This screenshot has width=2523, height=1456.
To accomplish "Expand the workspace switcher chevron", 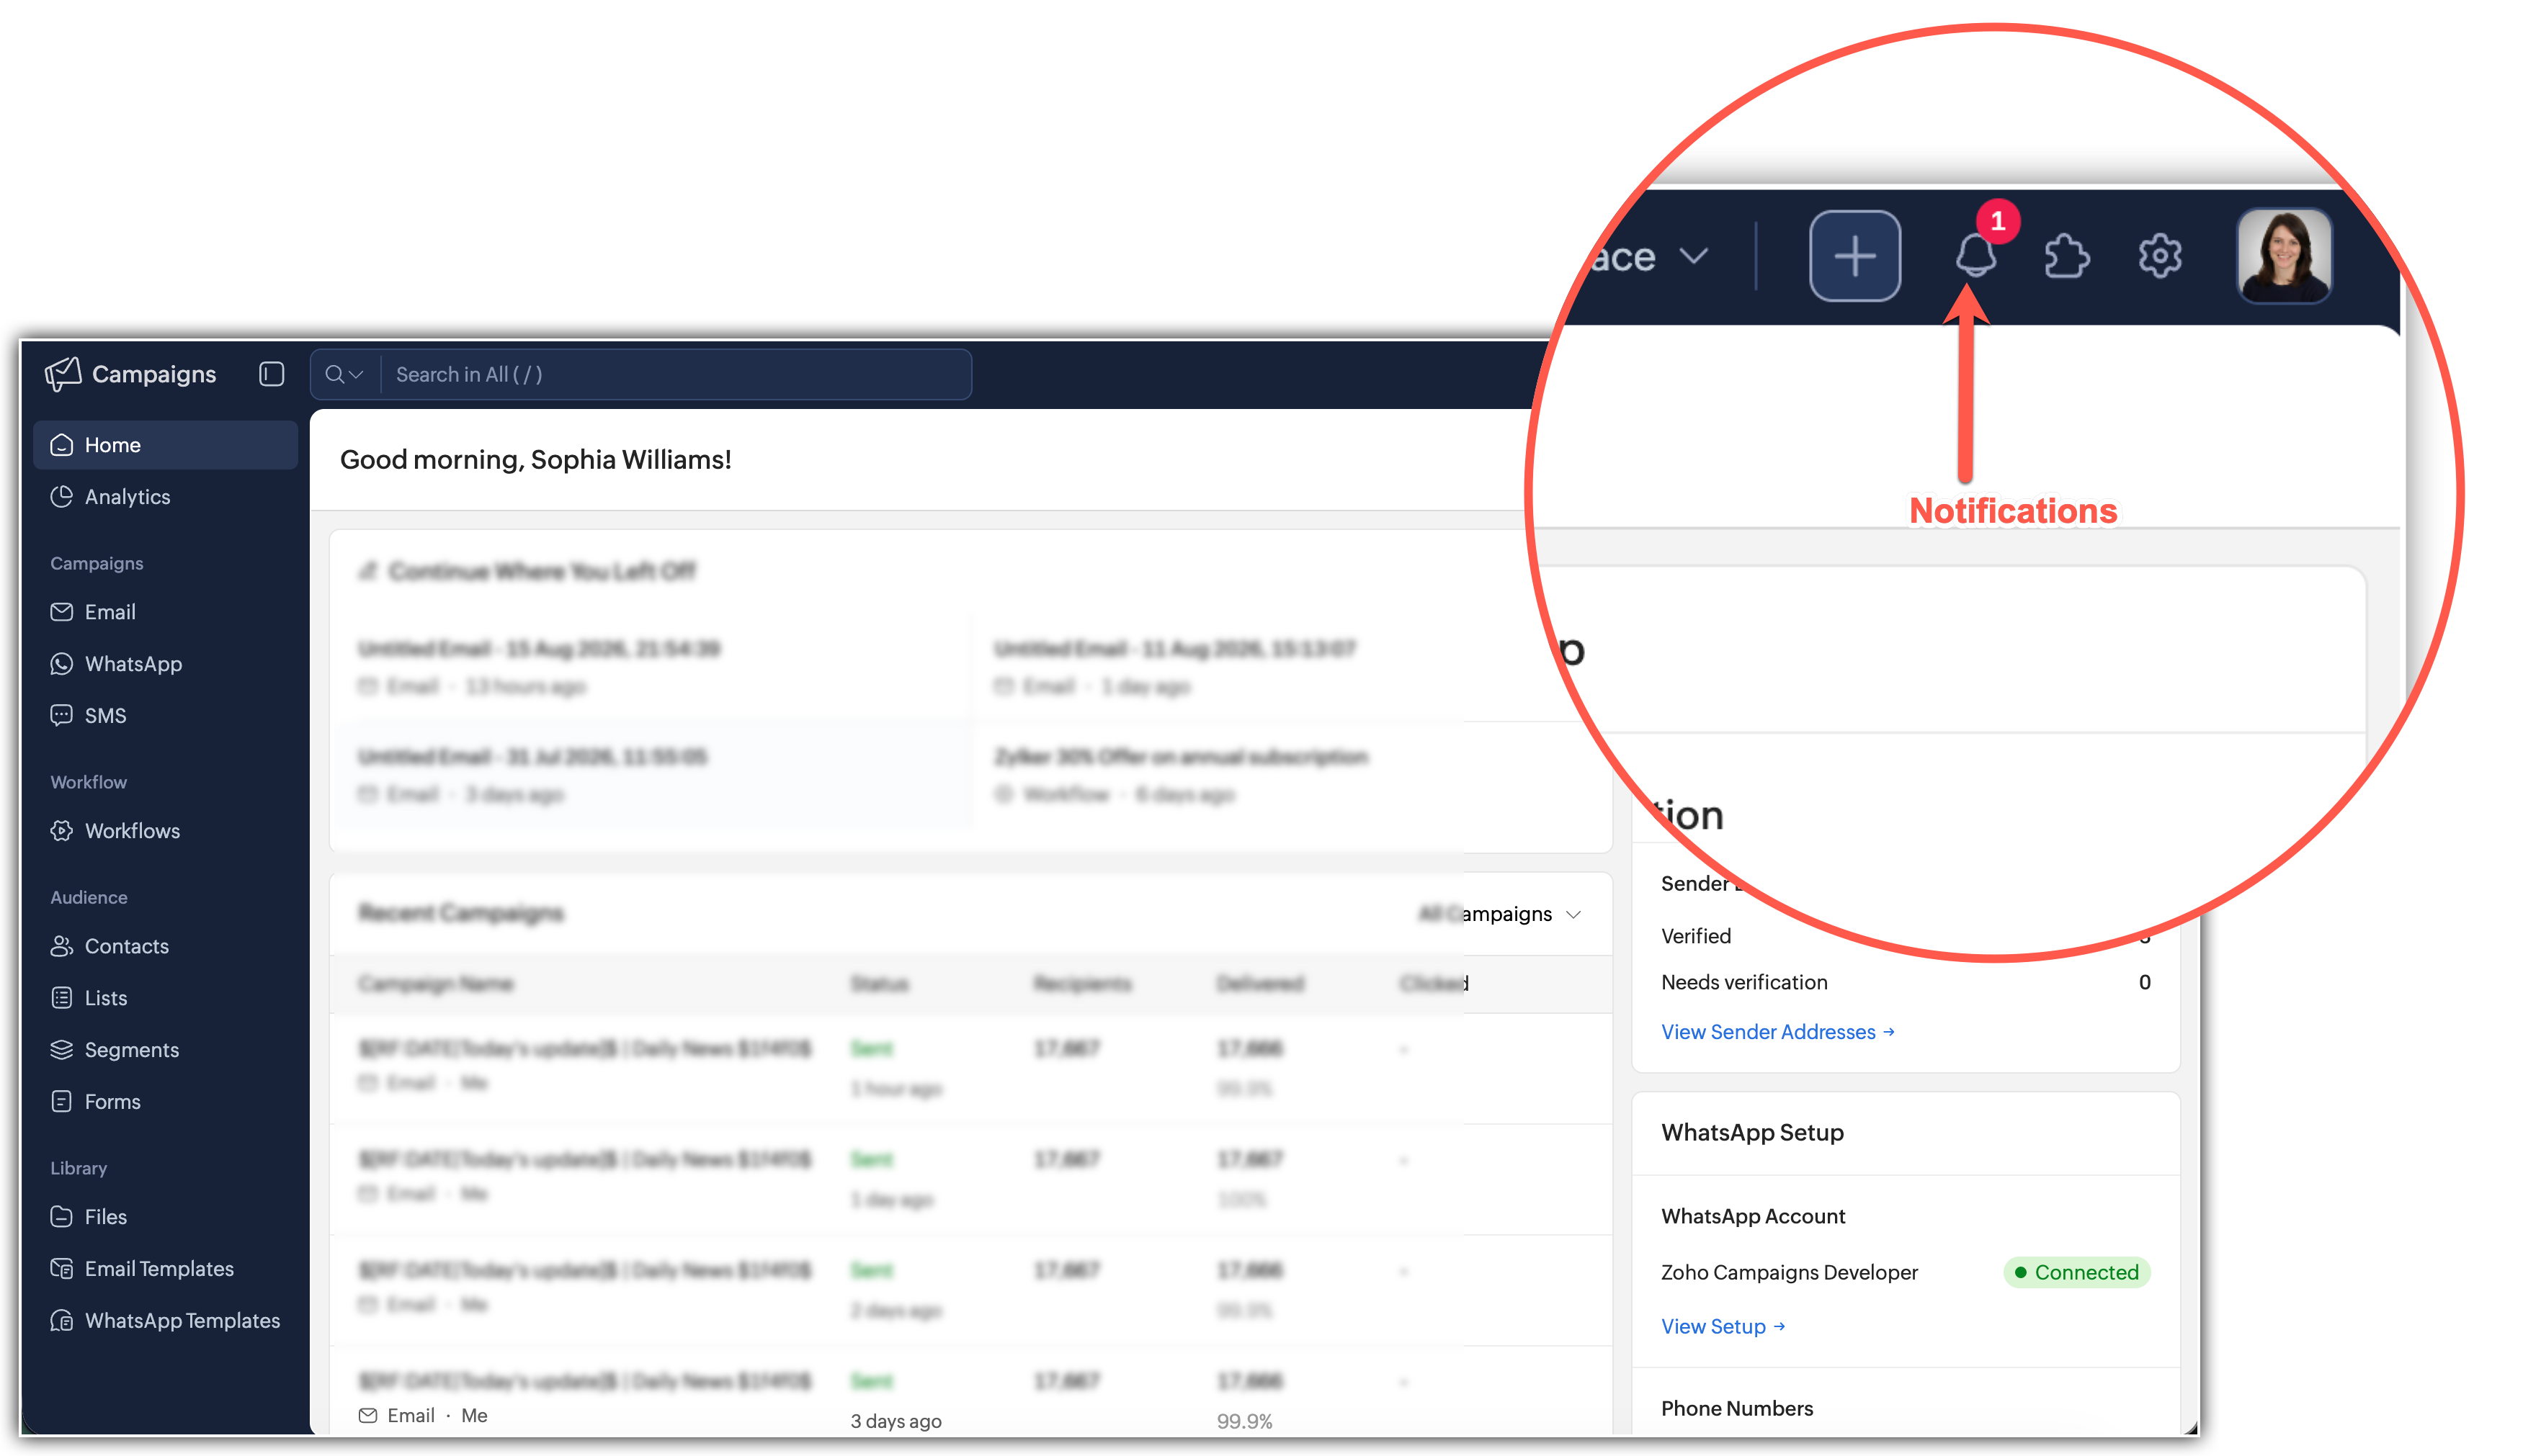I will pos(1694,256).
